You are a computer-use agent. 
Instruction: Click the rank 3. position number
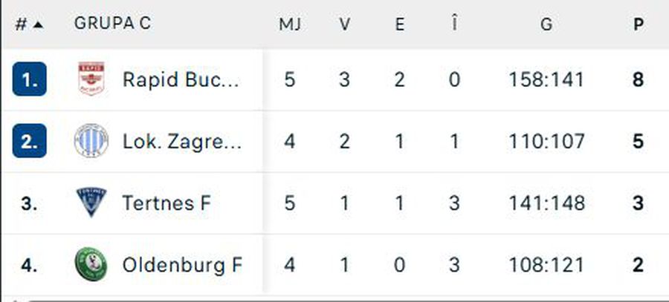pos(30,203)
